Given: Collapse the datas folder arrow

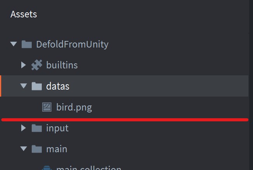Looking at the screenshot, I should pos(24,86).
